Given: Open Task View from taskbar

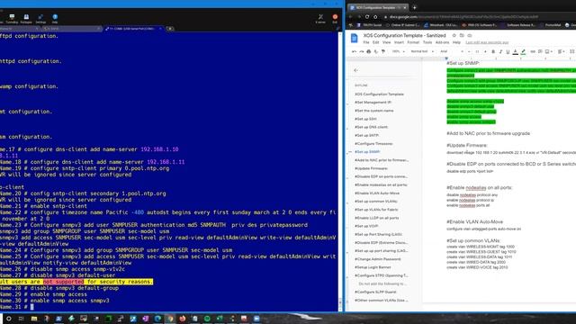Looking at the screenshot, I should (x=21, y=319).
